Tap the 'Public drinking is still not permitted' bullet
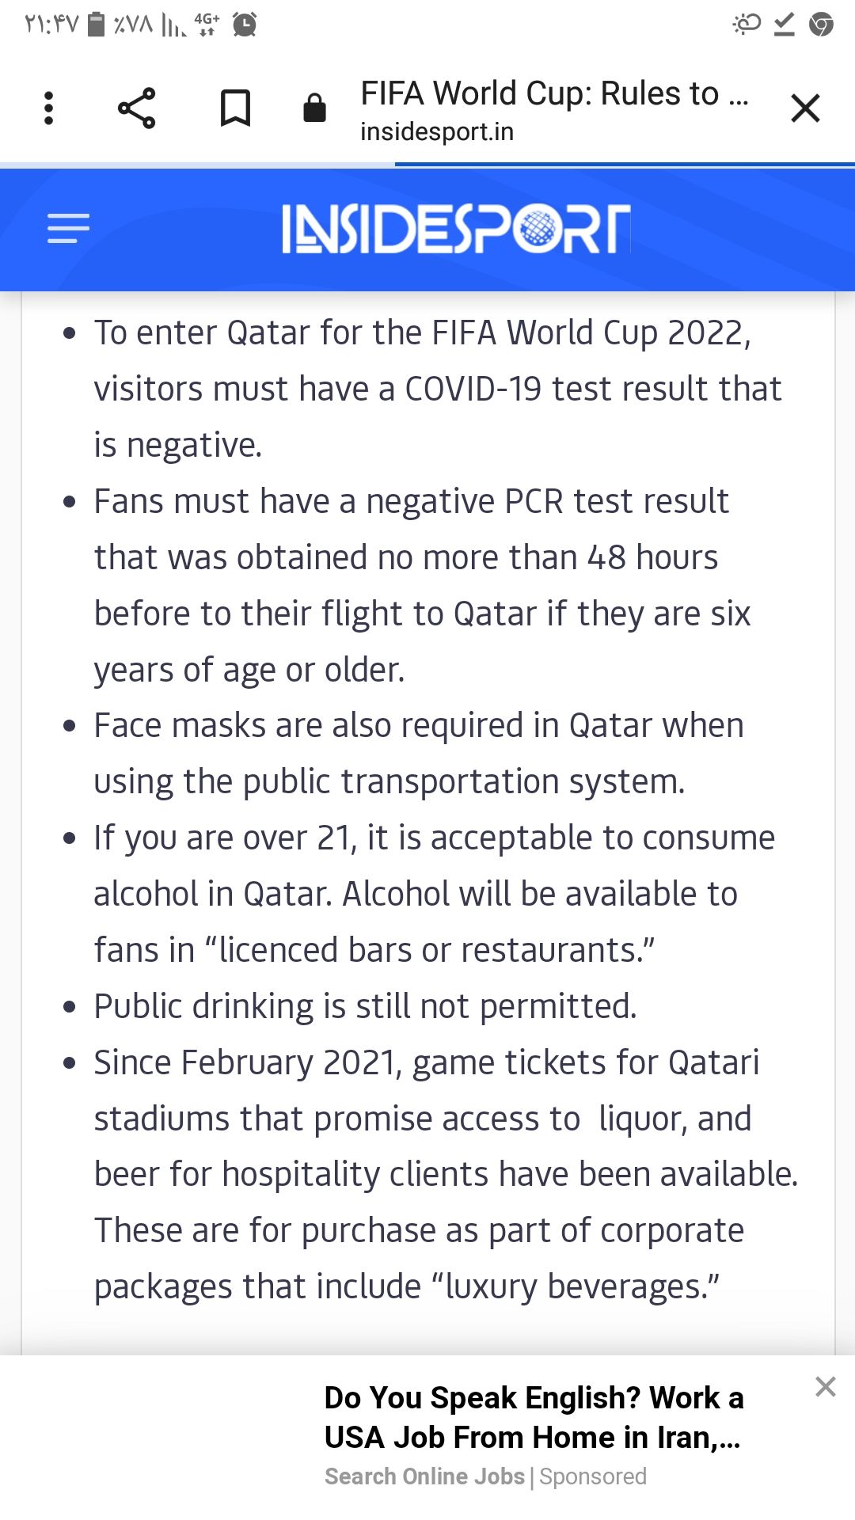Screen dimensions: 855x1520 (365, 1006)
